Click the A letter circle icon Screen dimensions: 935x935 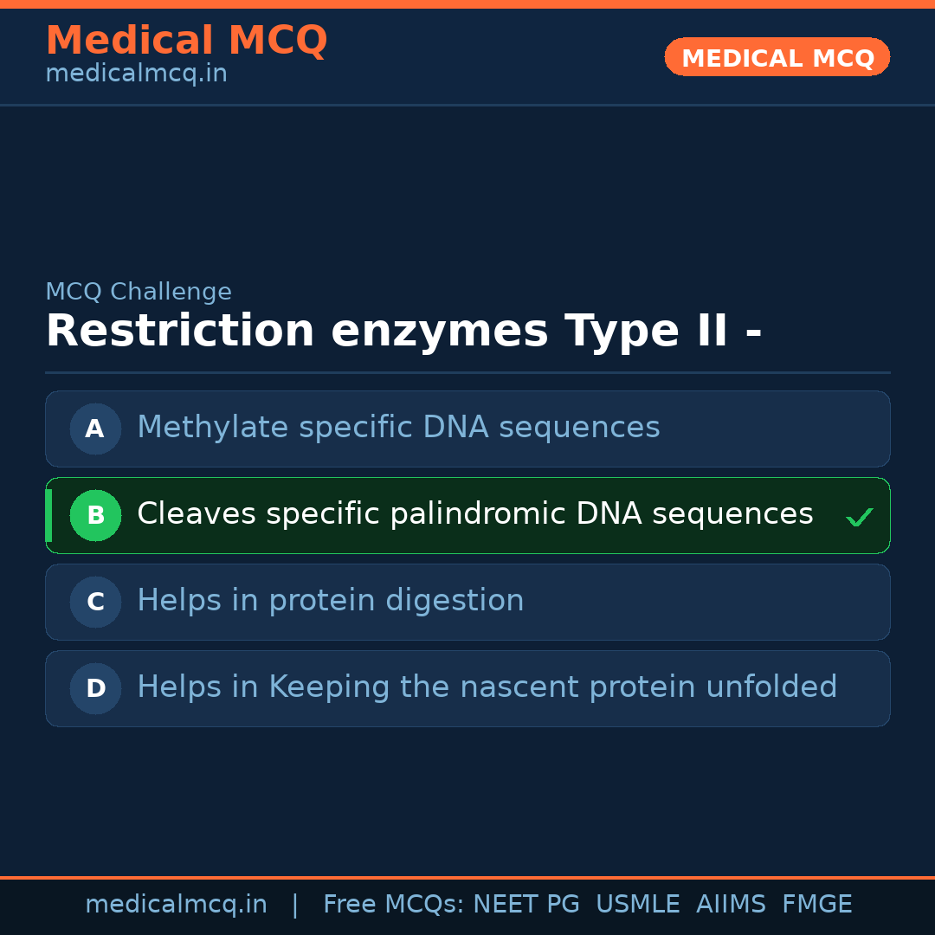95,429
